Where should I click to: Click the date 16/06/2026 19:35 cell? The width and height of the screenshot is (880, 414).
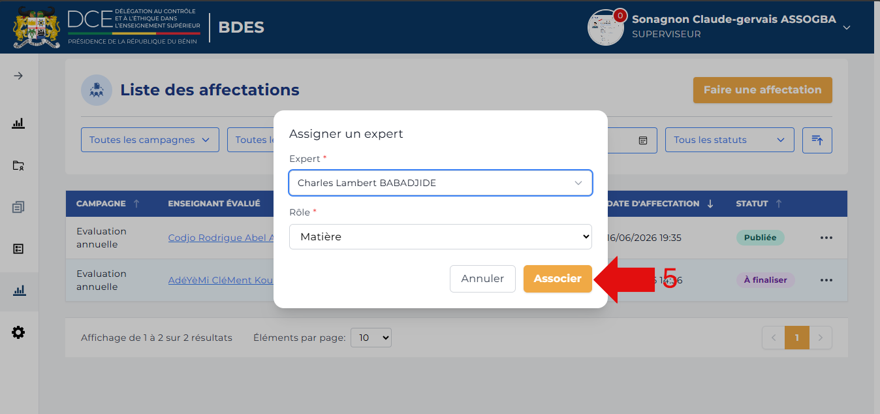[644, 238]
